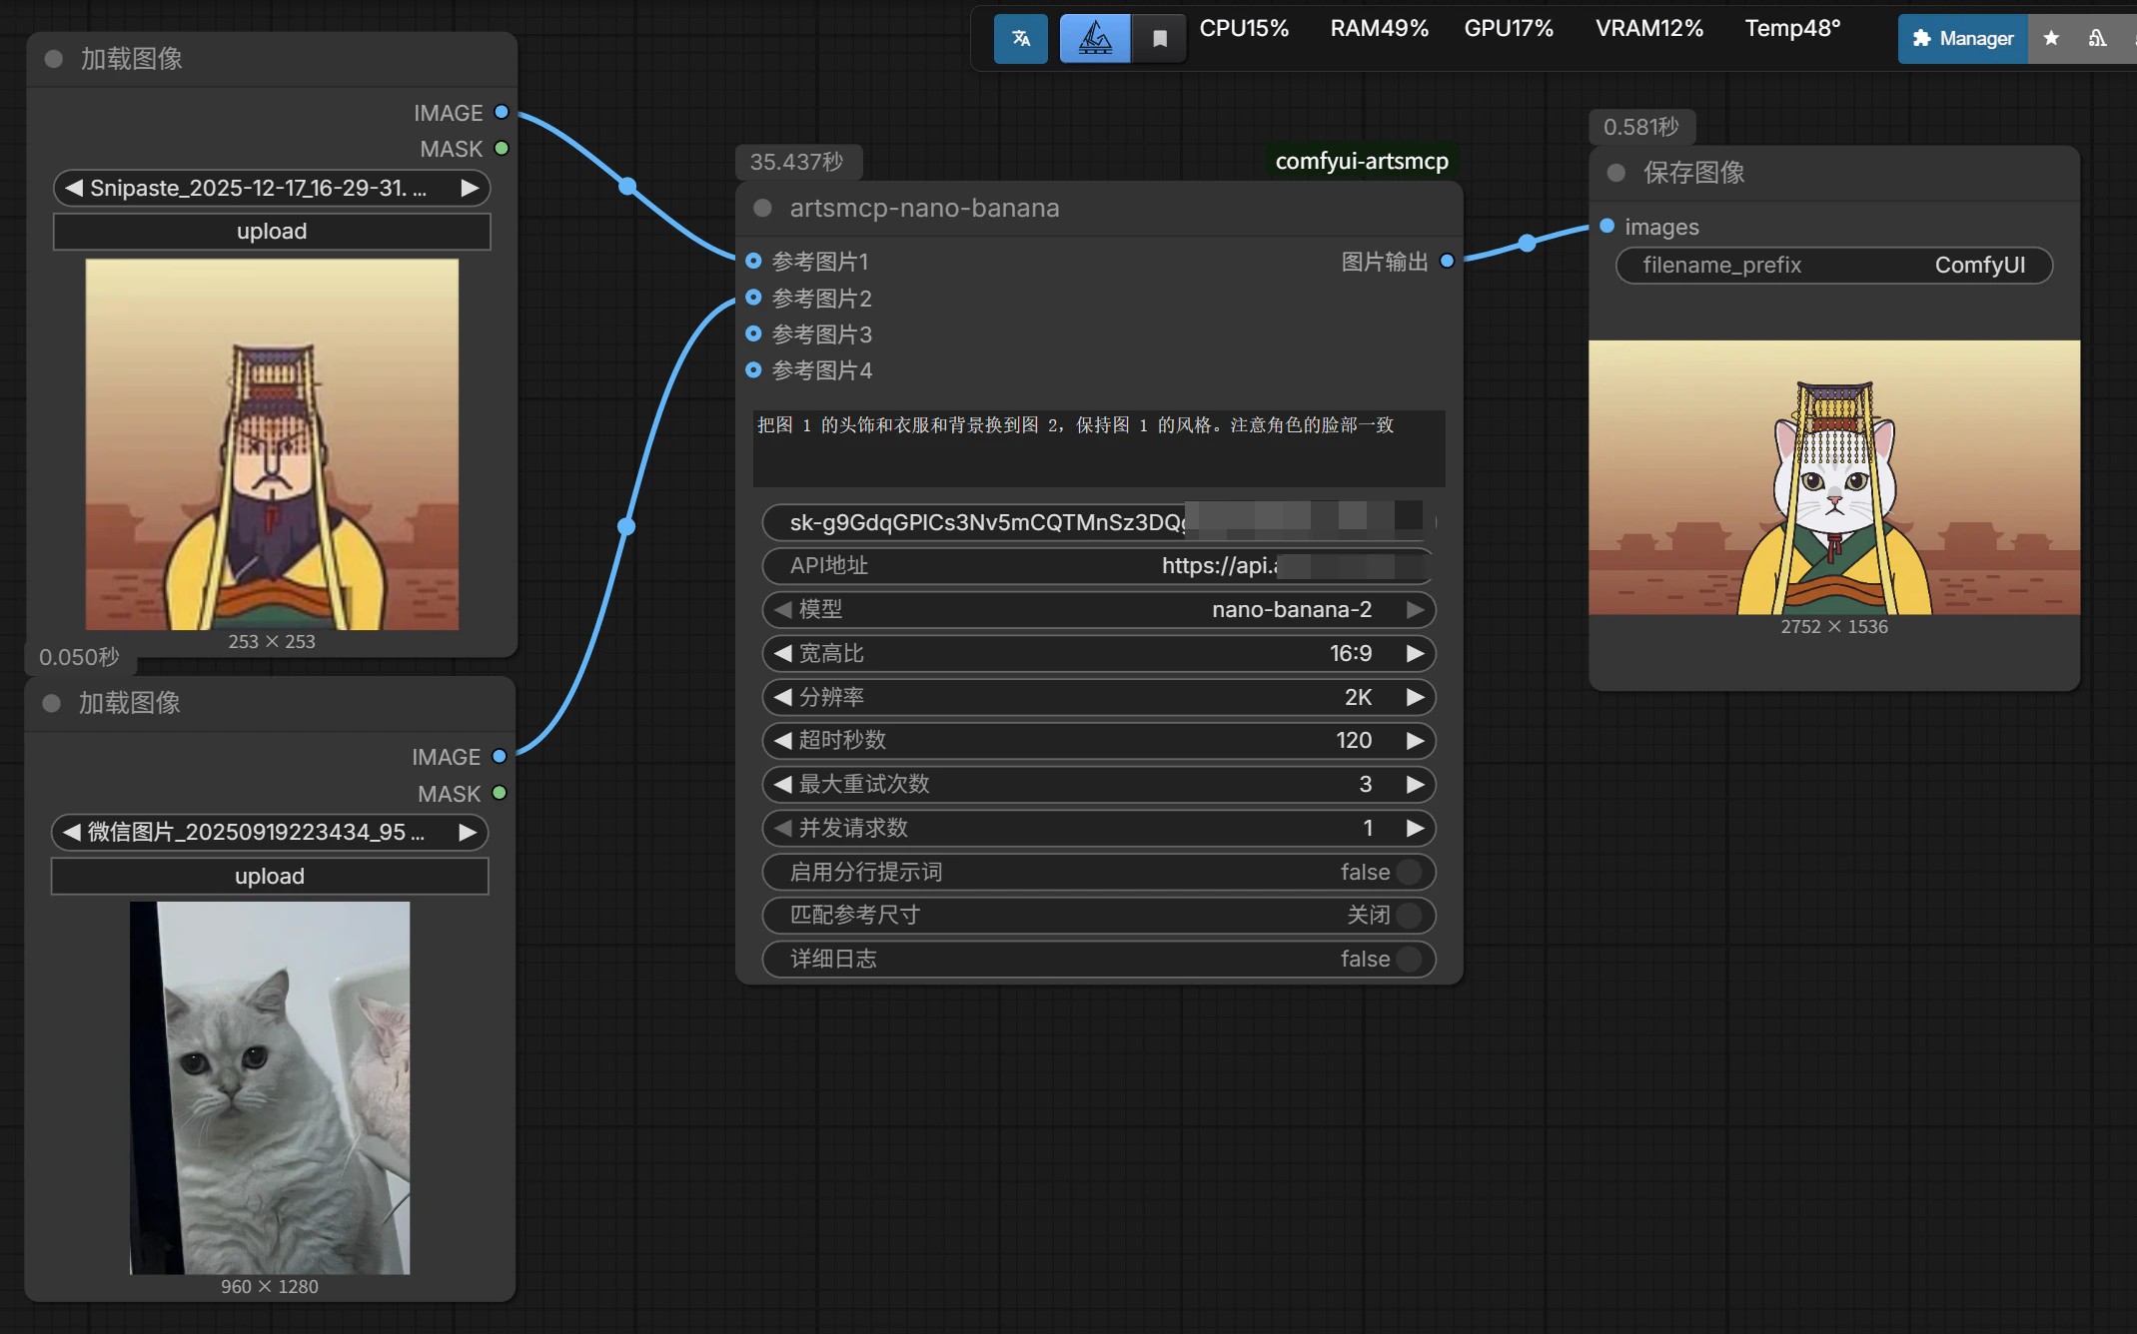Click the translate language icon in toolbar
This screenshot has width=2137, height=1334.
click(1020, 39)
